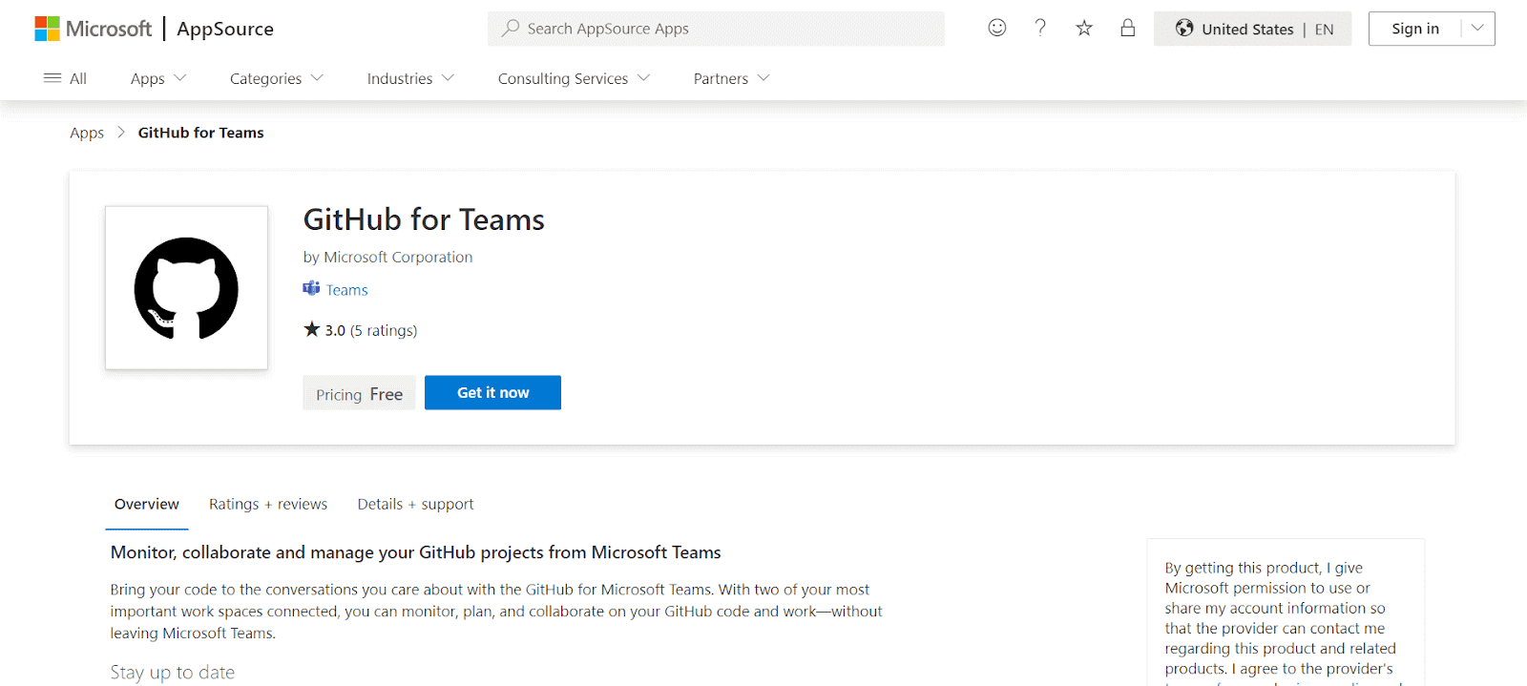The width and height of the screenshot is (1527, 686).
Task: Open saved favorites star icon
Action: point(1084,28)
